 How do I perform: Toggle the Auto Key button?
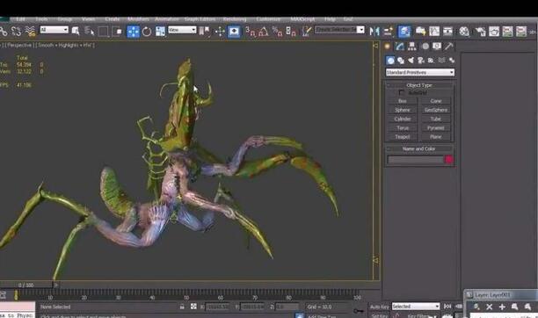point(379,307)
